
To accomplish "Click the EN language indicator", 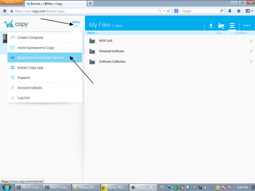I will [x=162, y=187].
